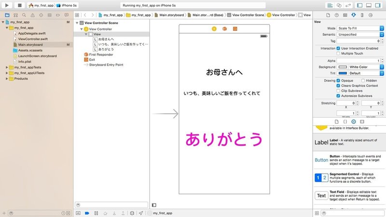Select the Button object in library
This screenshot has width=386, height=217.
pyautogui.click(x=349, y=160)
